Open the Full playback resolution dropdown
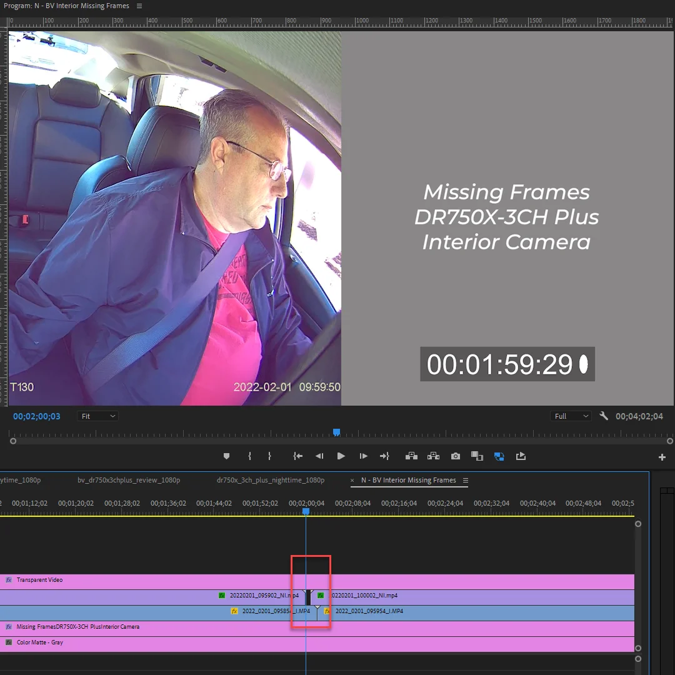Viewport: 675px width, 675px height. (571, 416)
